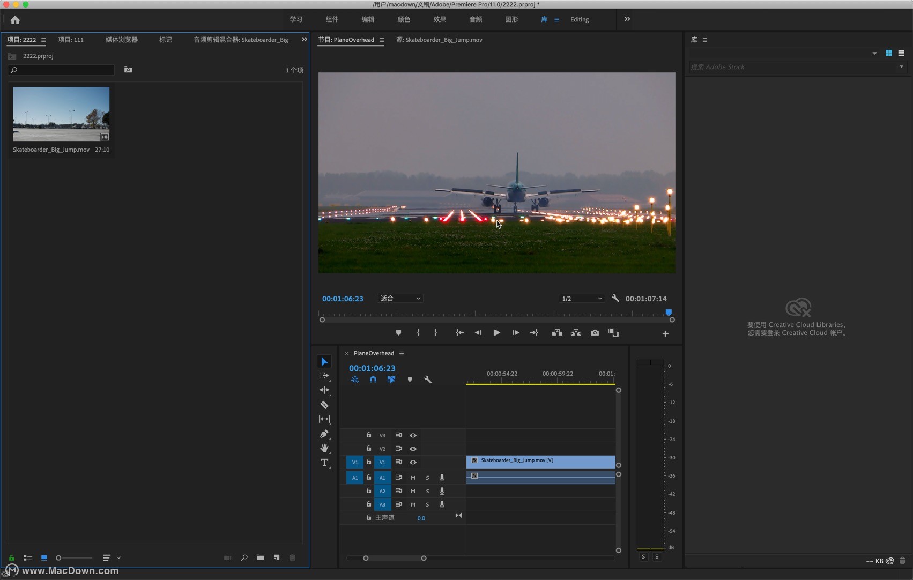Viewport: 913px width, 580px height.
Task: Select the Pen tool
Action: (x=324, y=434)
